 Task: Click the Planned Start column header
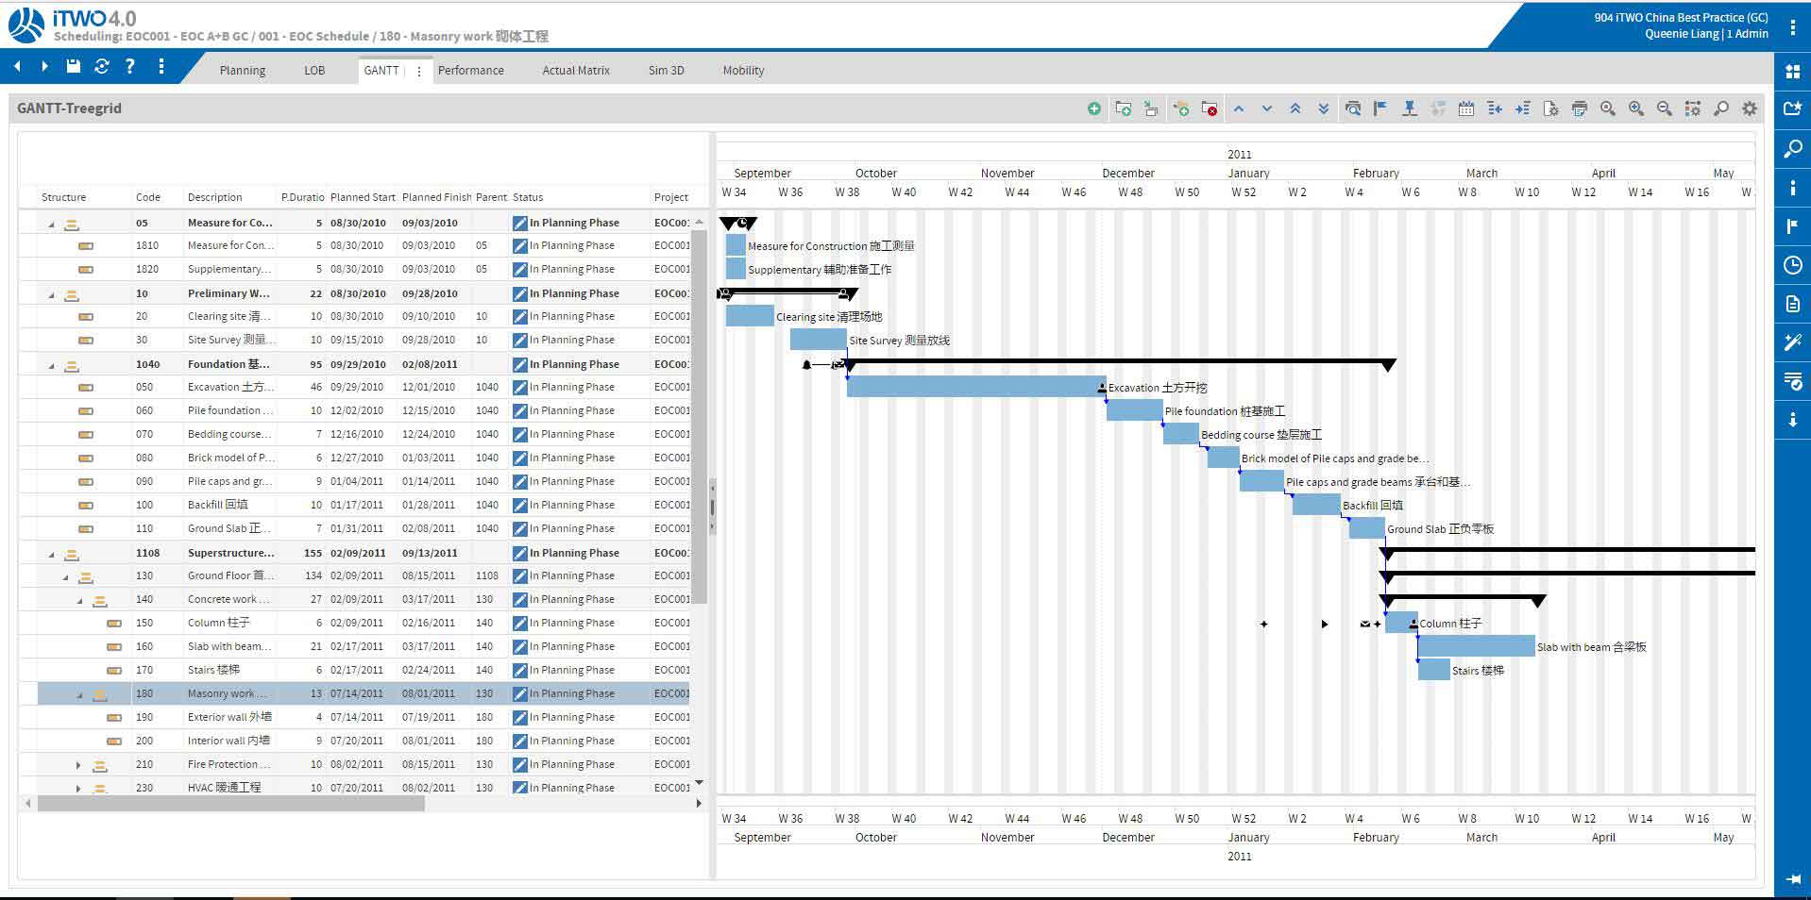click(363, 197)
